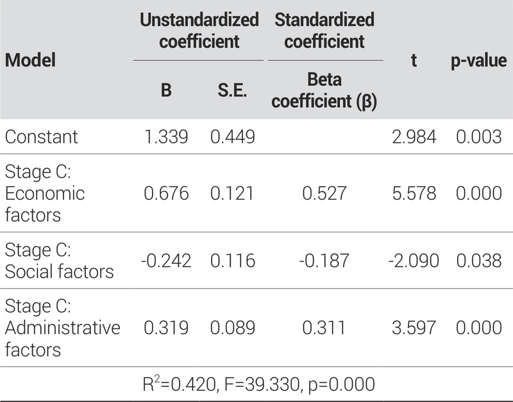Click the Constant row label

[41, 136]
